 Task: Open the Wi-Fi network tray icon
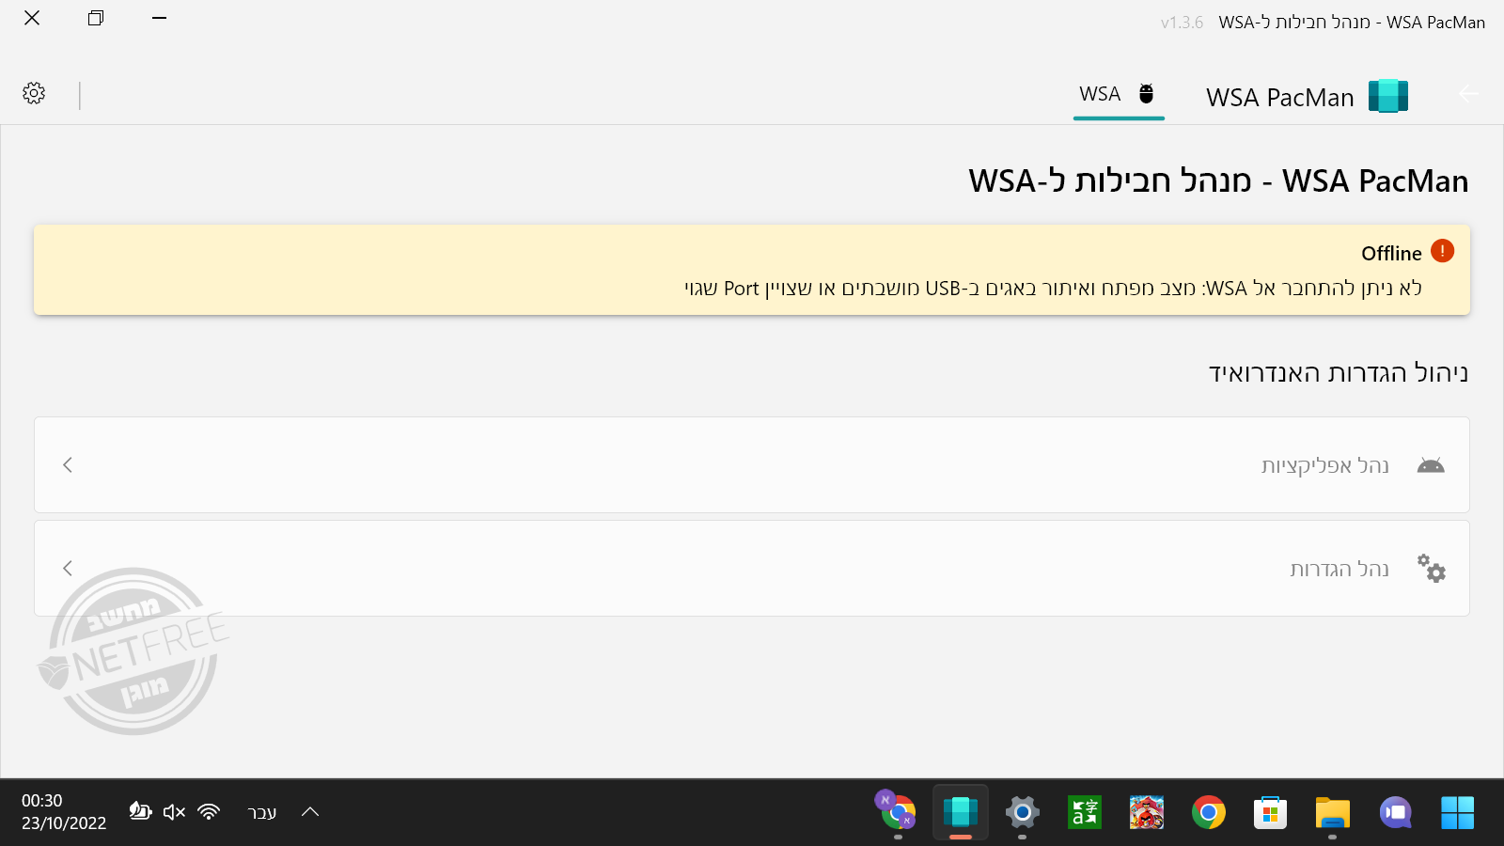tap(209, 811)
